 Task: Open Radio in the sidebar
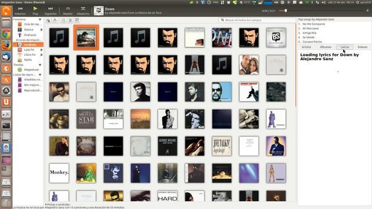coord(28,60)
